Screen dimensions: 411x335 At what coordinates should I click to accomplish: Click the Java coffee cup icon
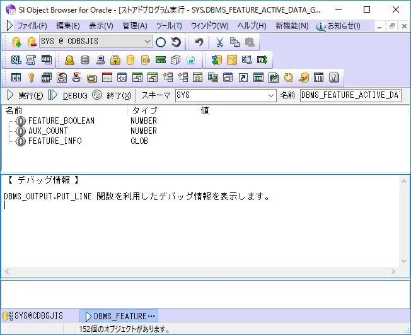(77, 78)
